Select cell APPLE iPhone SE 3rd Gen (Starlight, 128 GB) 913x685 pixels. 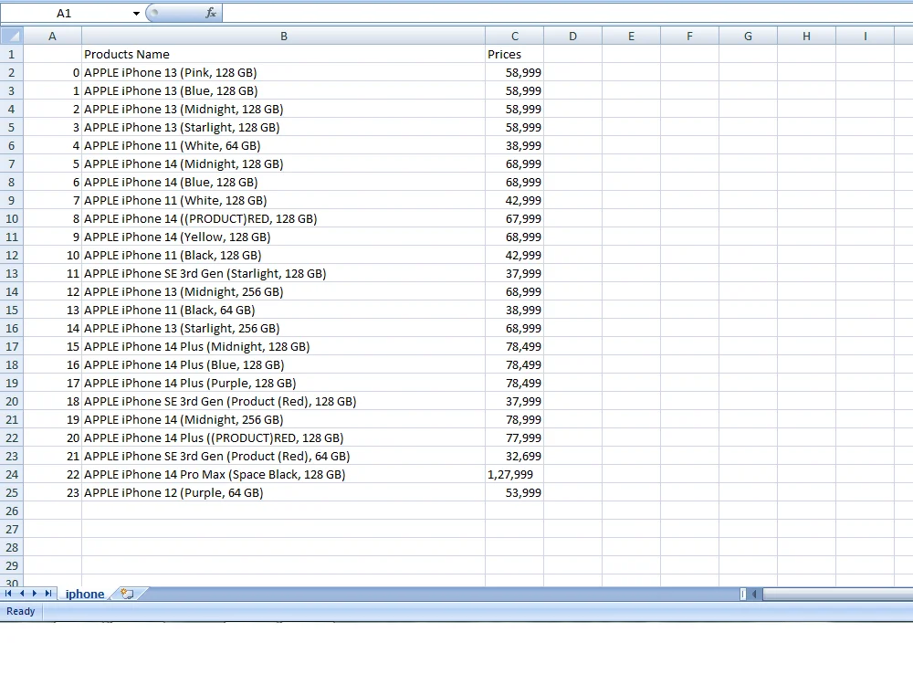click(284, 273)
